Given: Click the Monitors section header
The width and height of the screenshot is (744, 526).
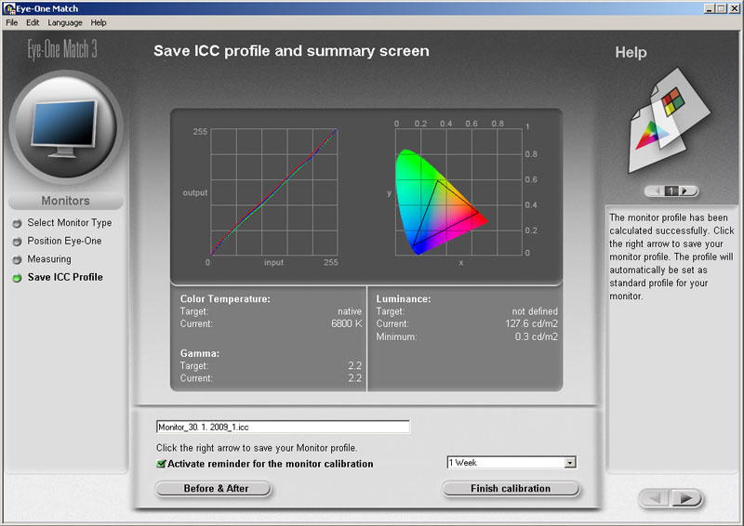Looking at the screenshot, I should click(65, 201).
